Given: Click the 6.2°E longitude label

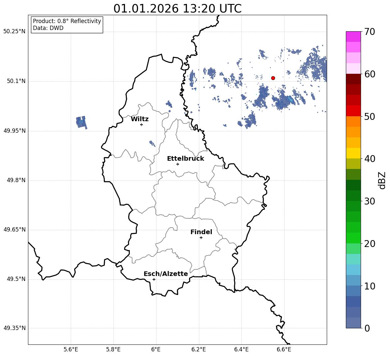Looking at the screenshot, I should (199, 349).
